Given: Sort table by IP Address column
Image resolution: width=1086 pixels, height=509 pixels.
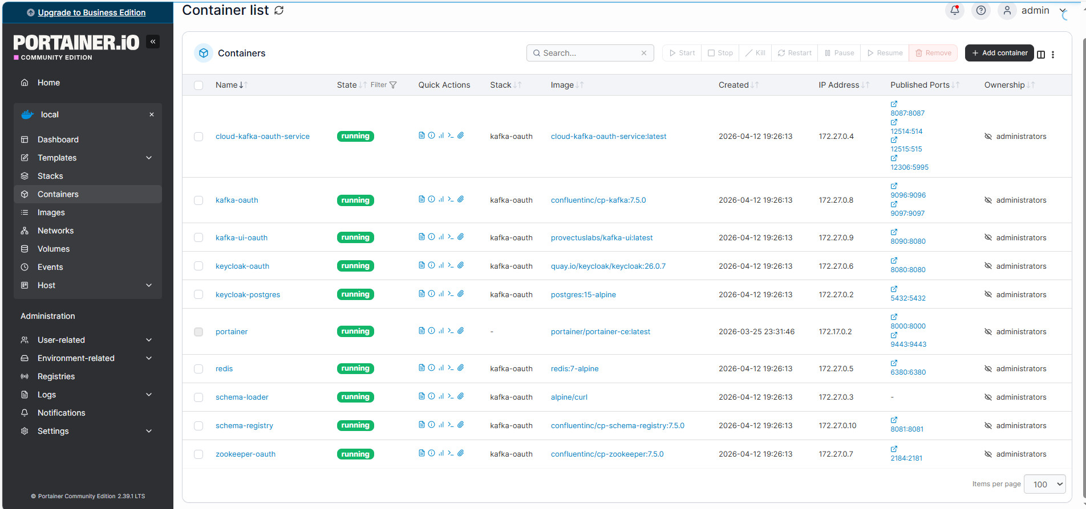Looking at the screenshot, I should tap(844, 85).
